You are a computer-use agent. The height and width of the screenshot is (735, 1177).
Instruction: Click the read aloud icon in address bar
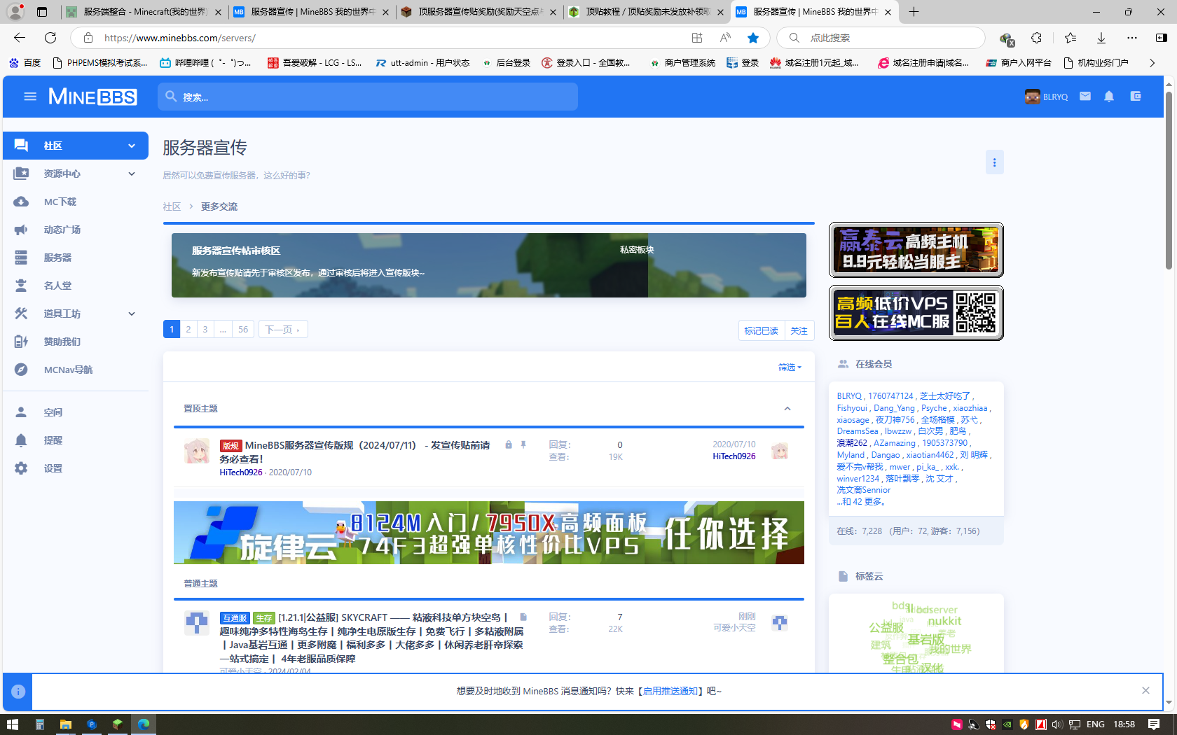[x=725, y=38]
